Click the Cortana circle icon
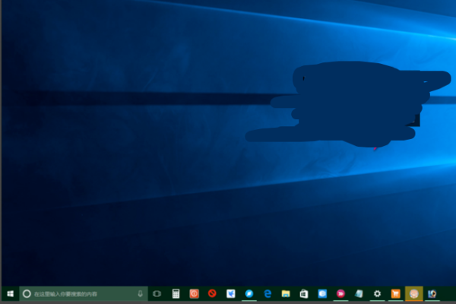The width and height of the screenshot is (456, 304). [27, 293]
